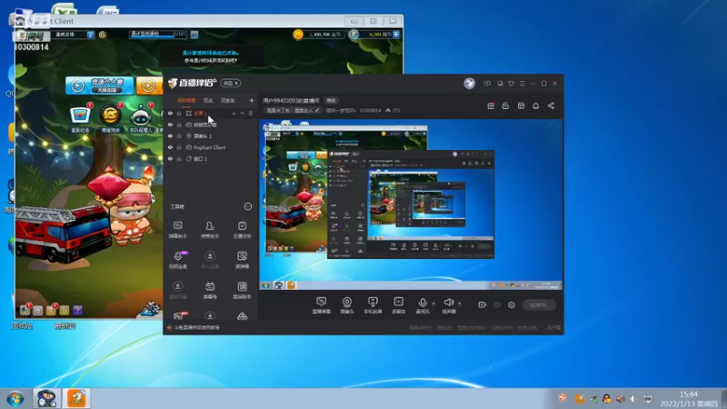Lock the PopKart Client source
Screen dimensions: 727x409
pyautogui.click(x=179, y=147)
